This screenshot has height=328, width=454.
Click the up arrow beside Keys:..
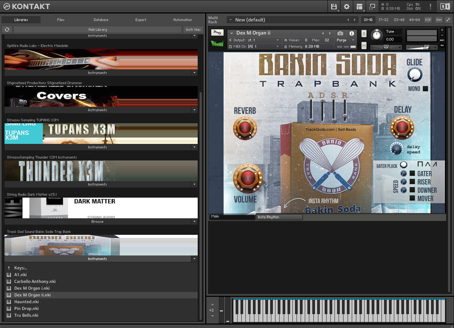click(9, 268)
